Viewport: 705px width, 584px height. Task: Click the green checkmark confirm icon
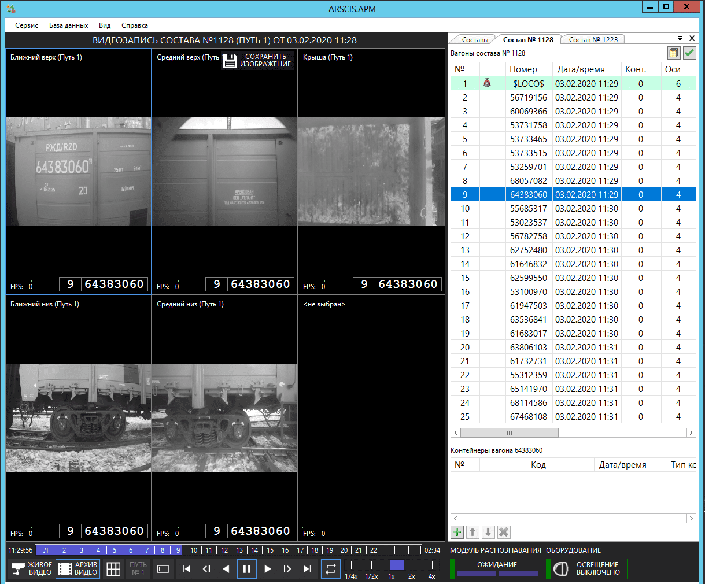click(x=689, y=53)
